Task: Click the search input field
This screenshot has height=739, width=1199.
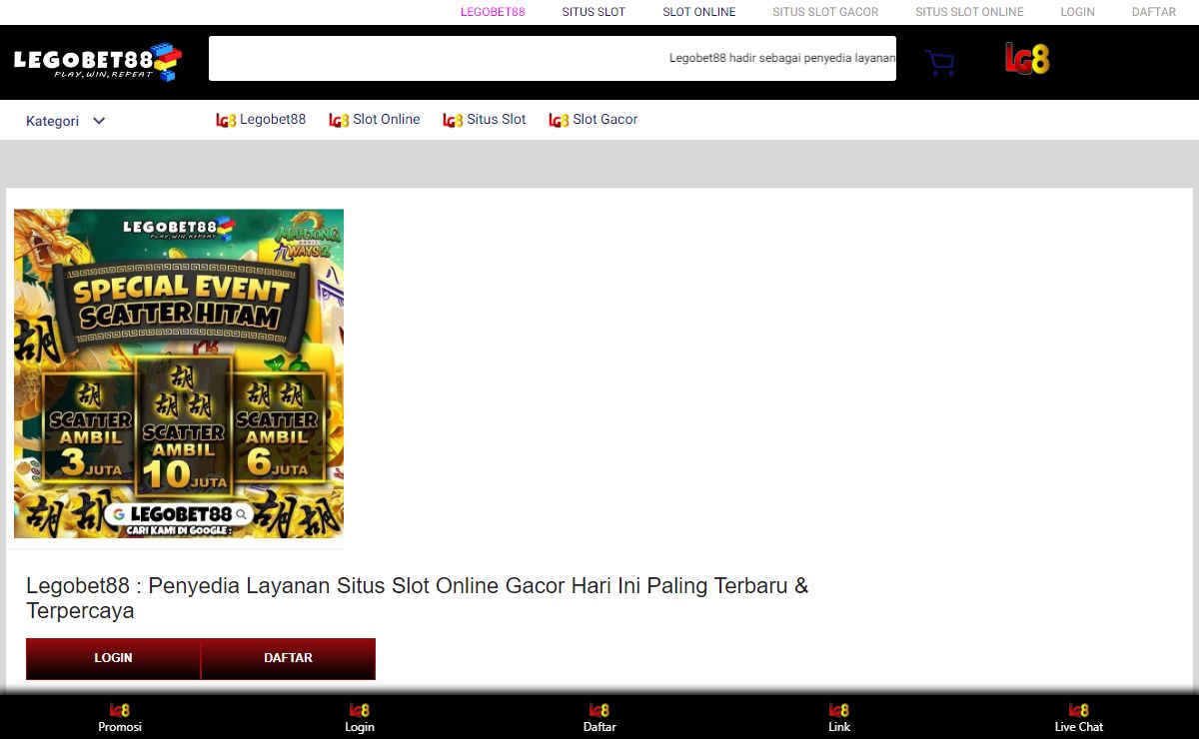Action: click(x=553, y=58)
